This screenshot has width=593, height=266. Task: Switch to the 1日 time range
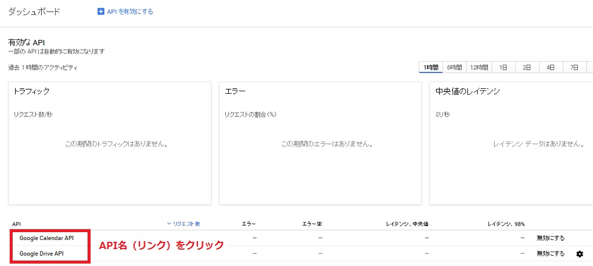coord(503,68)
